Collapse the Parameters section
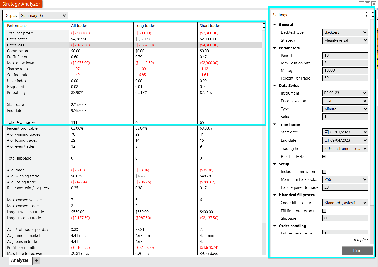Image resolution: width=378 pixels, height=267 pixels. 275,48
